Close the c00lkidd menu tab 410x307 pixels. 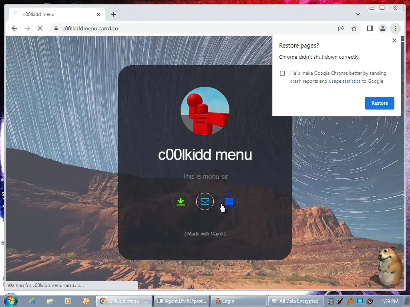[x=98, y=14]
